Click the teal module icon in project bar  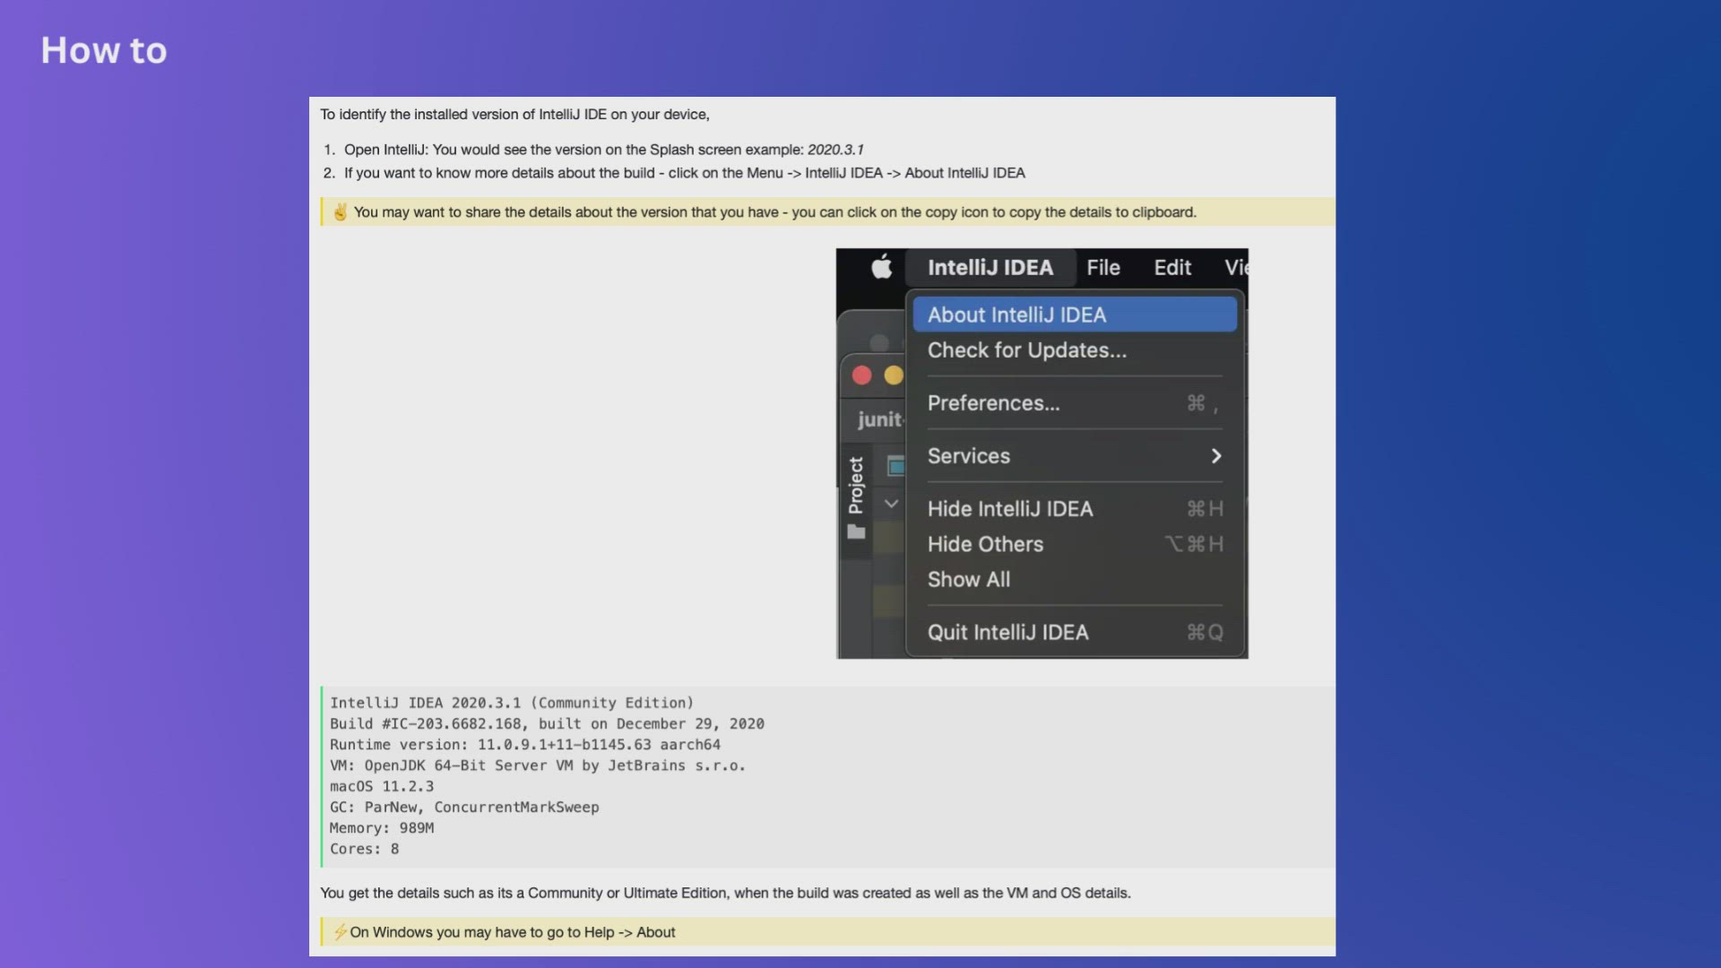coord(895,465)
